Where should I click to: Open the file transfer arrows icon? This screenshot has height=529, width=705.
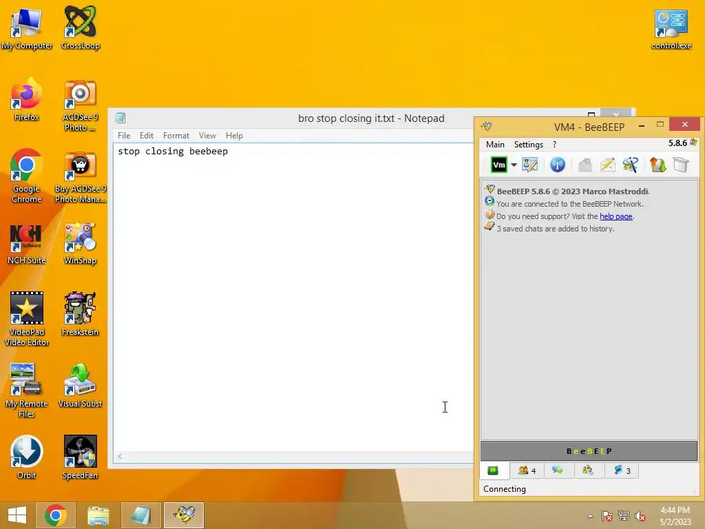point(657,165)
